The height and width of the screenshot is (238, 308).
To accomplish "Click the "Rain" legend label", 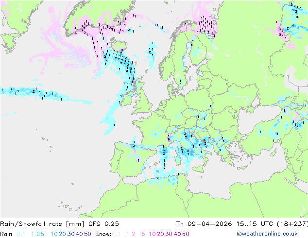I will pyautogui.click(x=6, y=234).
